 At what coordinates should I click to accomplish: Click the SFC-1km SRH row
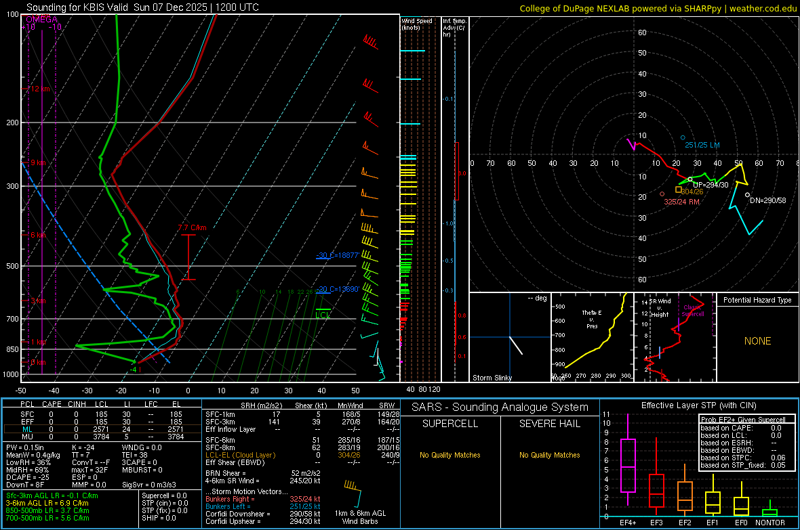pyautogui.click(x=302, y=414)
